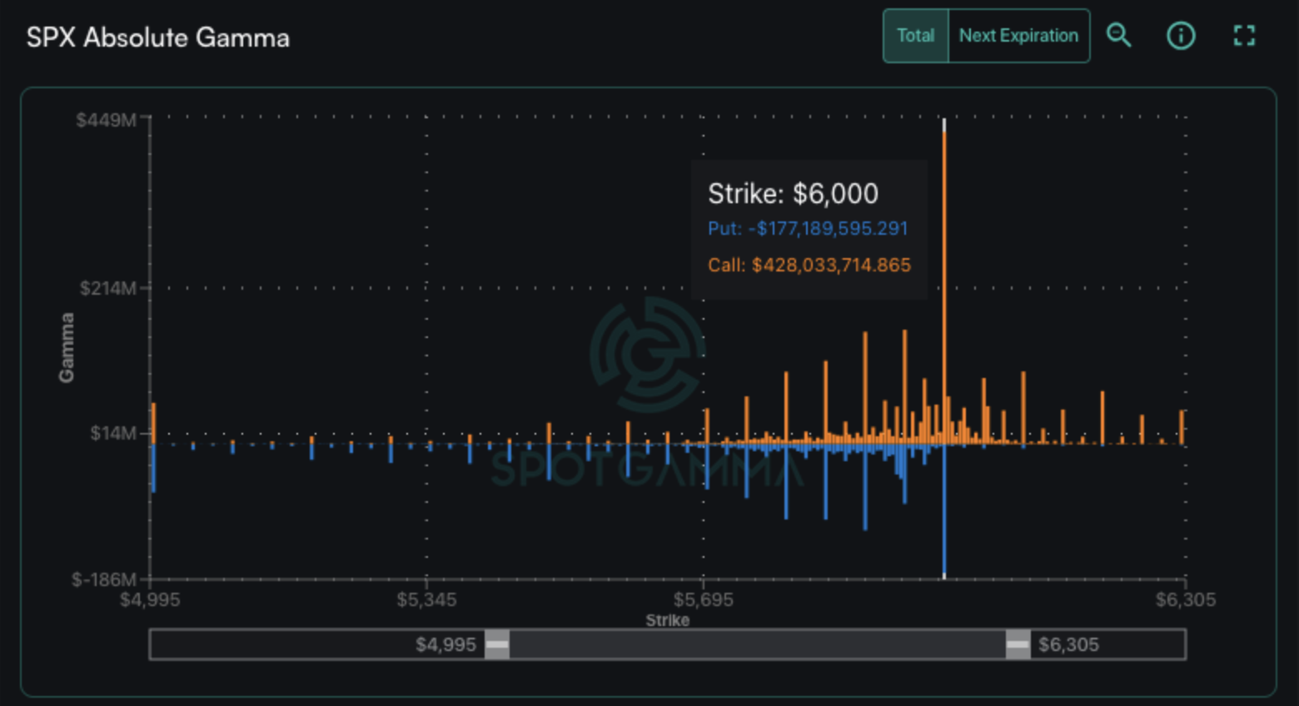Viewport: 1299px width, 706px height.
Task: Click the Call value $428,033,714.865
Action: (809, 265)
